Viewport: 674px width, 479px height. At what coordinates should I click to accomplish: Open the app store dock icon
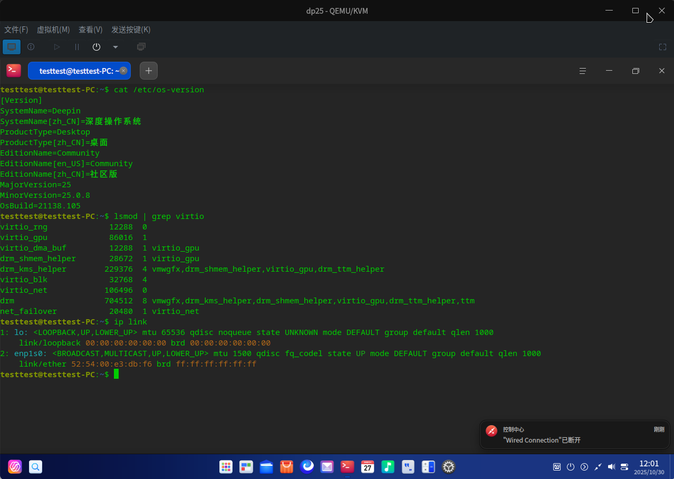pyautogui.click(x=286, y=467)
